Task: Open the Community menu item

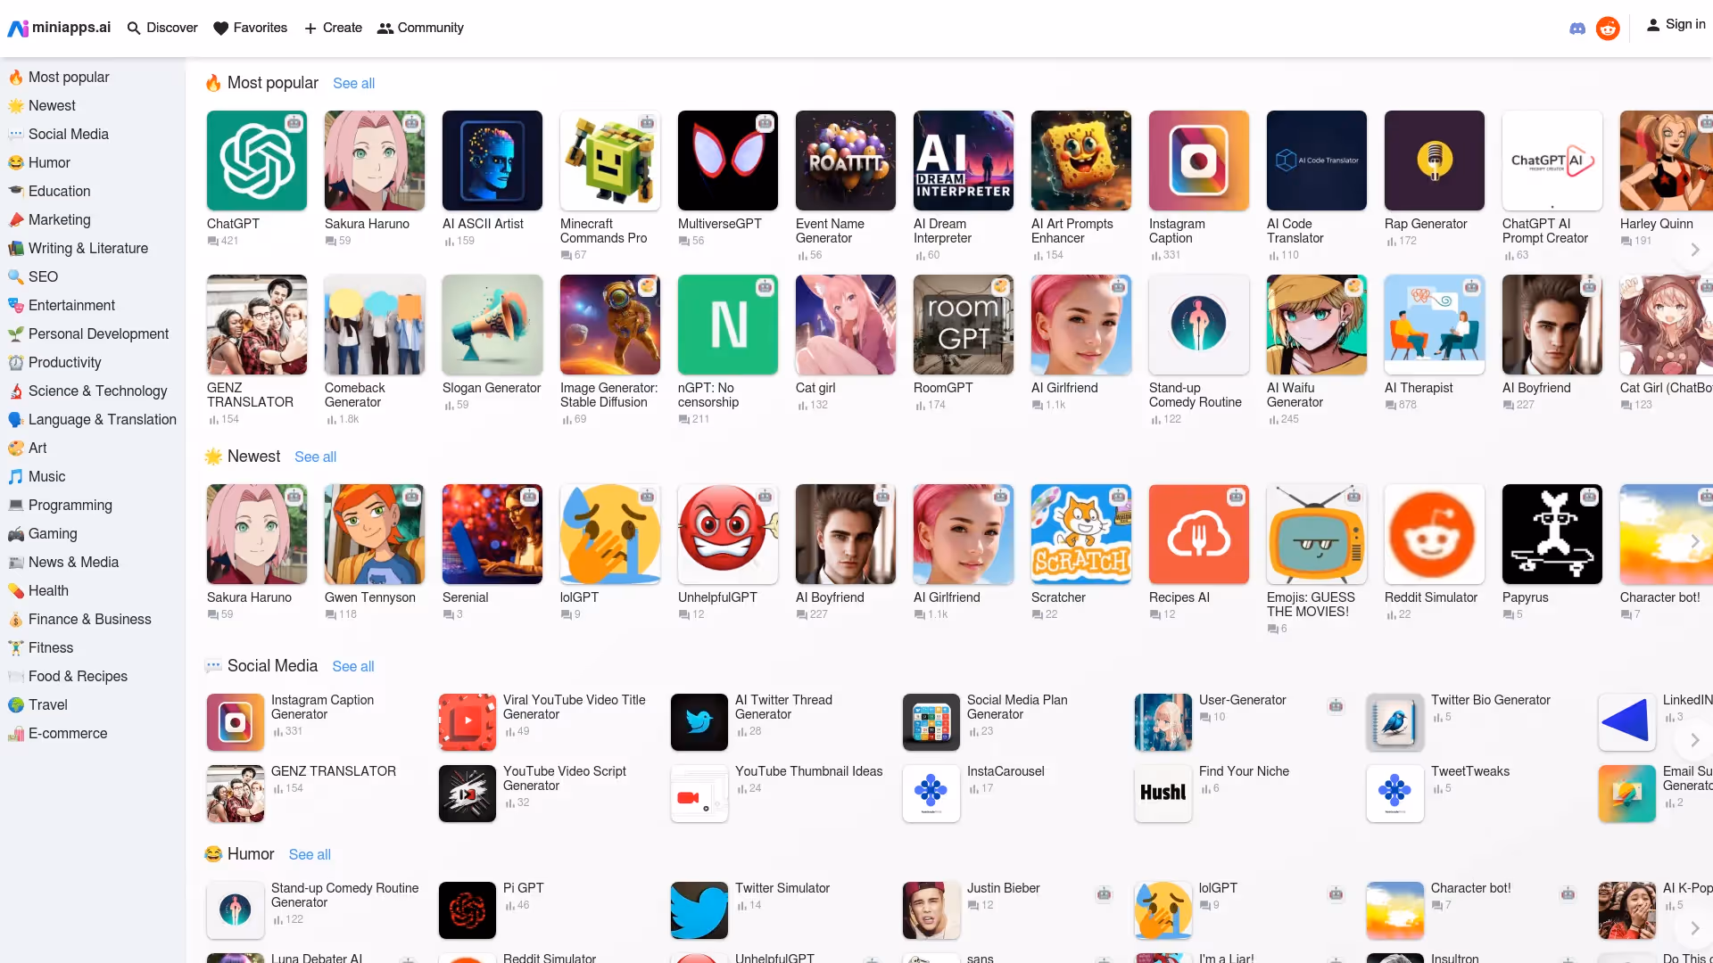Action: pos(420,28)
